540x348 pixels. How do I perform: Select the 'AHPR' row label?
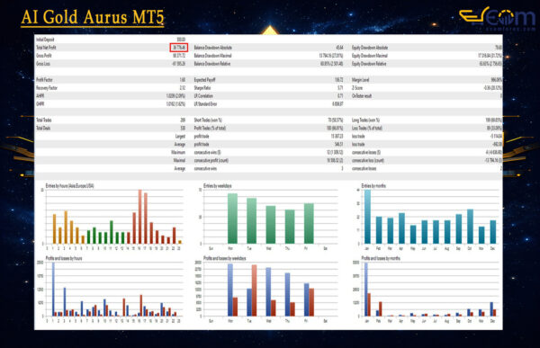click(40, 95)
